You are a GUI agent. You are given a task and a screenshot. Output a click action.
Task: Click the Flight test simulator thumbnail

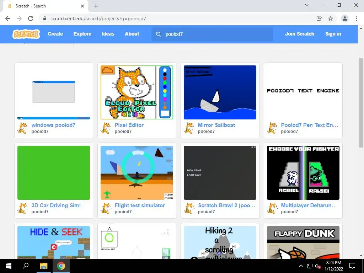pos(137,173)
